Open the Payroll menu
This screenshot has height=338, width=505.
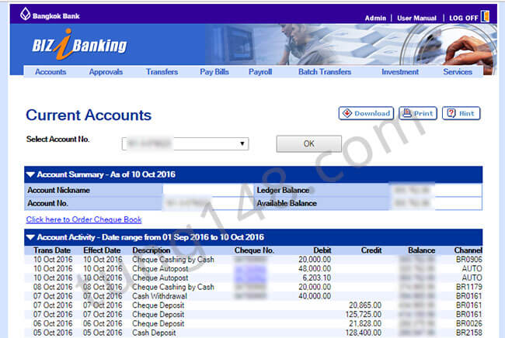tap(259, 72)
